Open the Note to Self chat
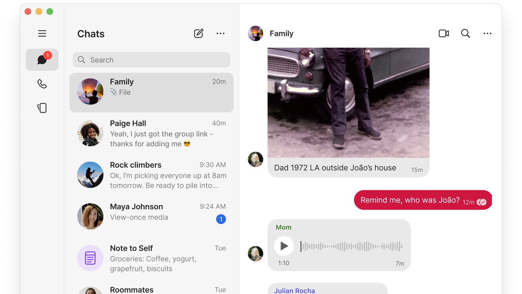Viewport: 522px width, 294px height. [151, 259]
